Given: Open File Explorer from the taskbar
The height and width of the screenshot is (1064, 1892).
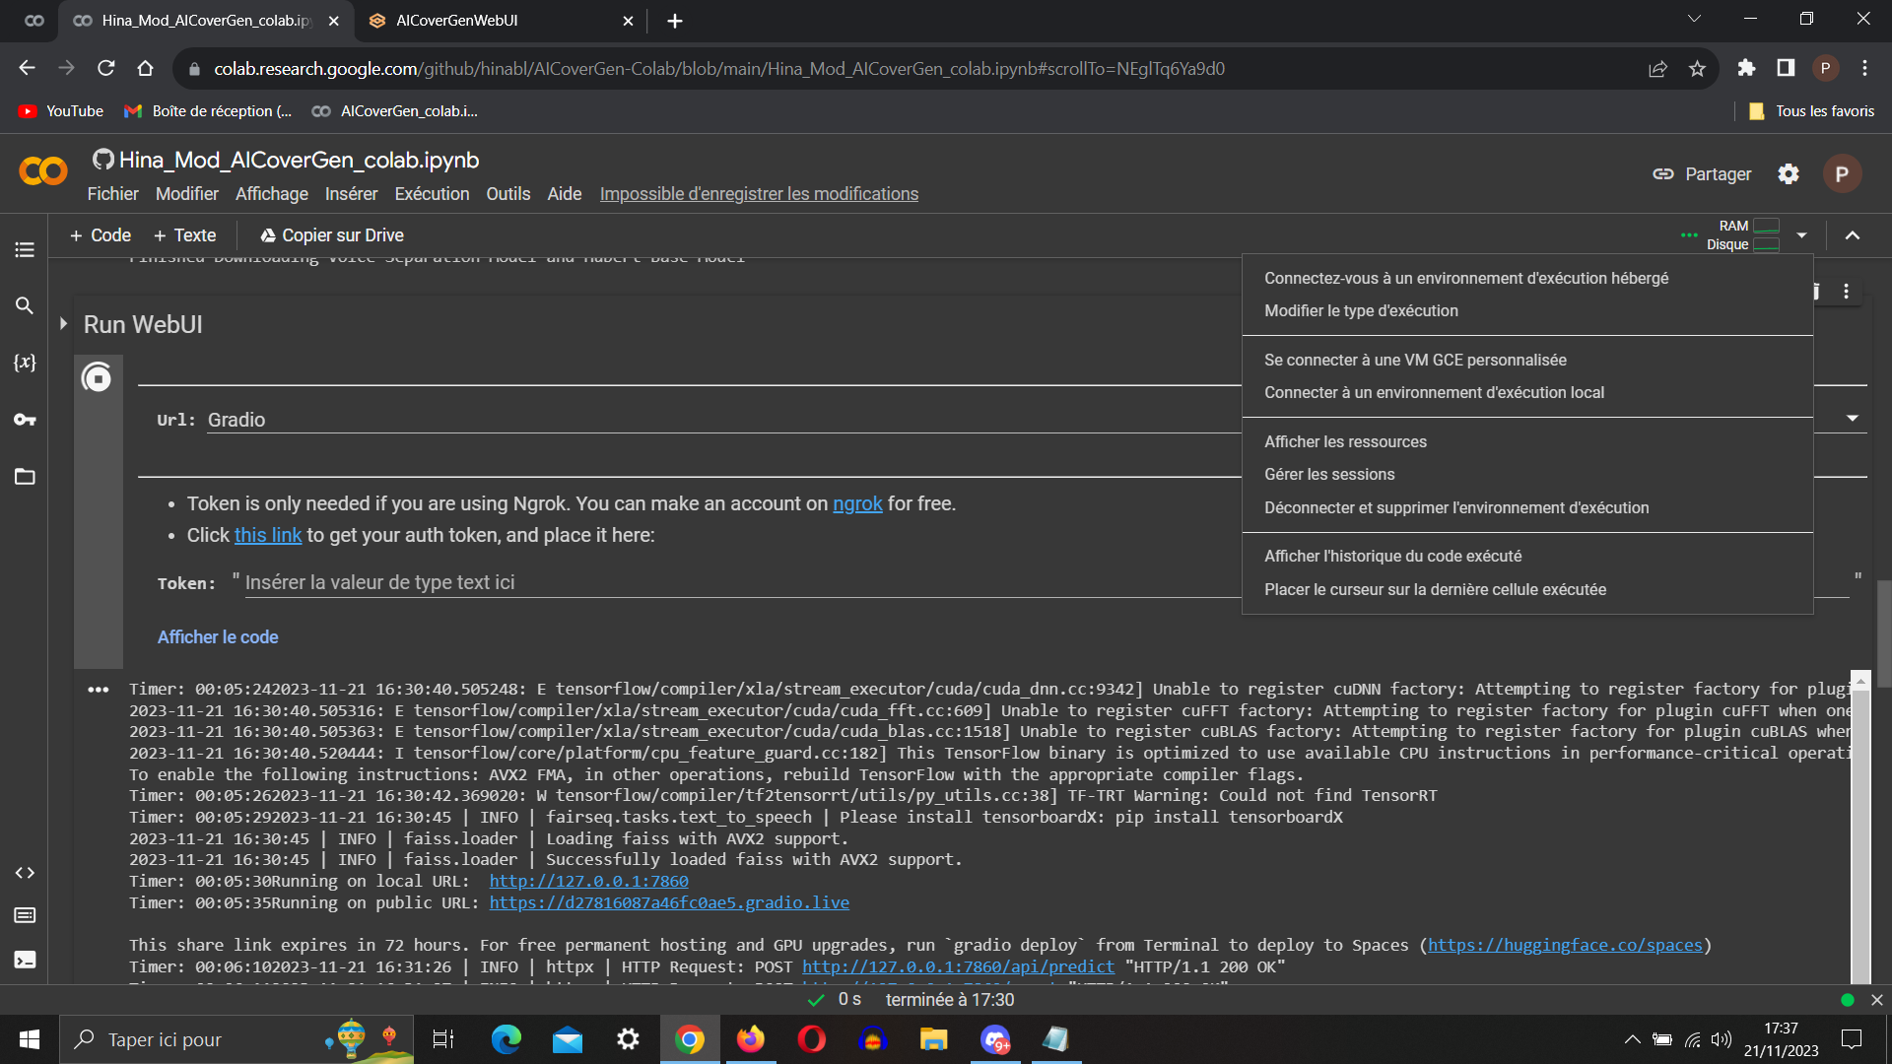Looking at the screenshot, I should click(934, 1039).
